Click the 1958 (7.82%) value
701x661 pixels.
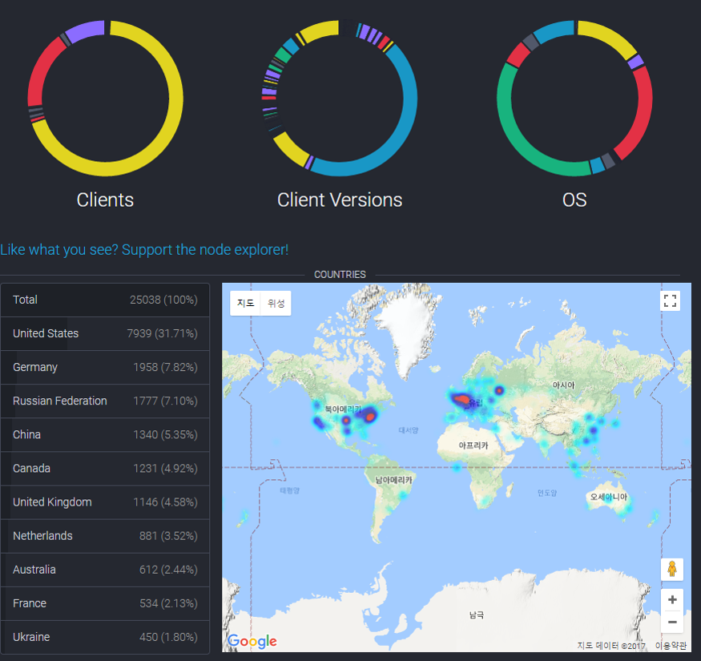pos(165,367)
